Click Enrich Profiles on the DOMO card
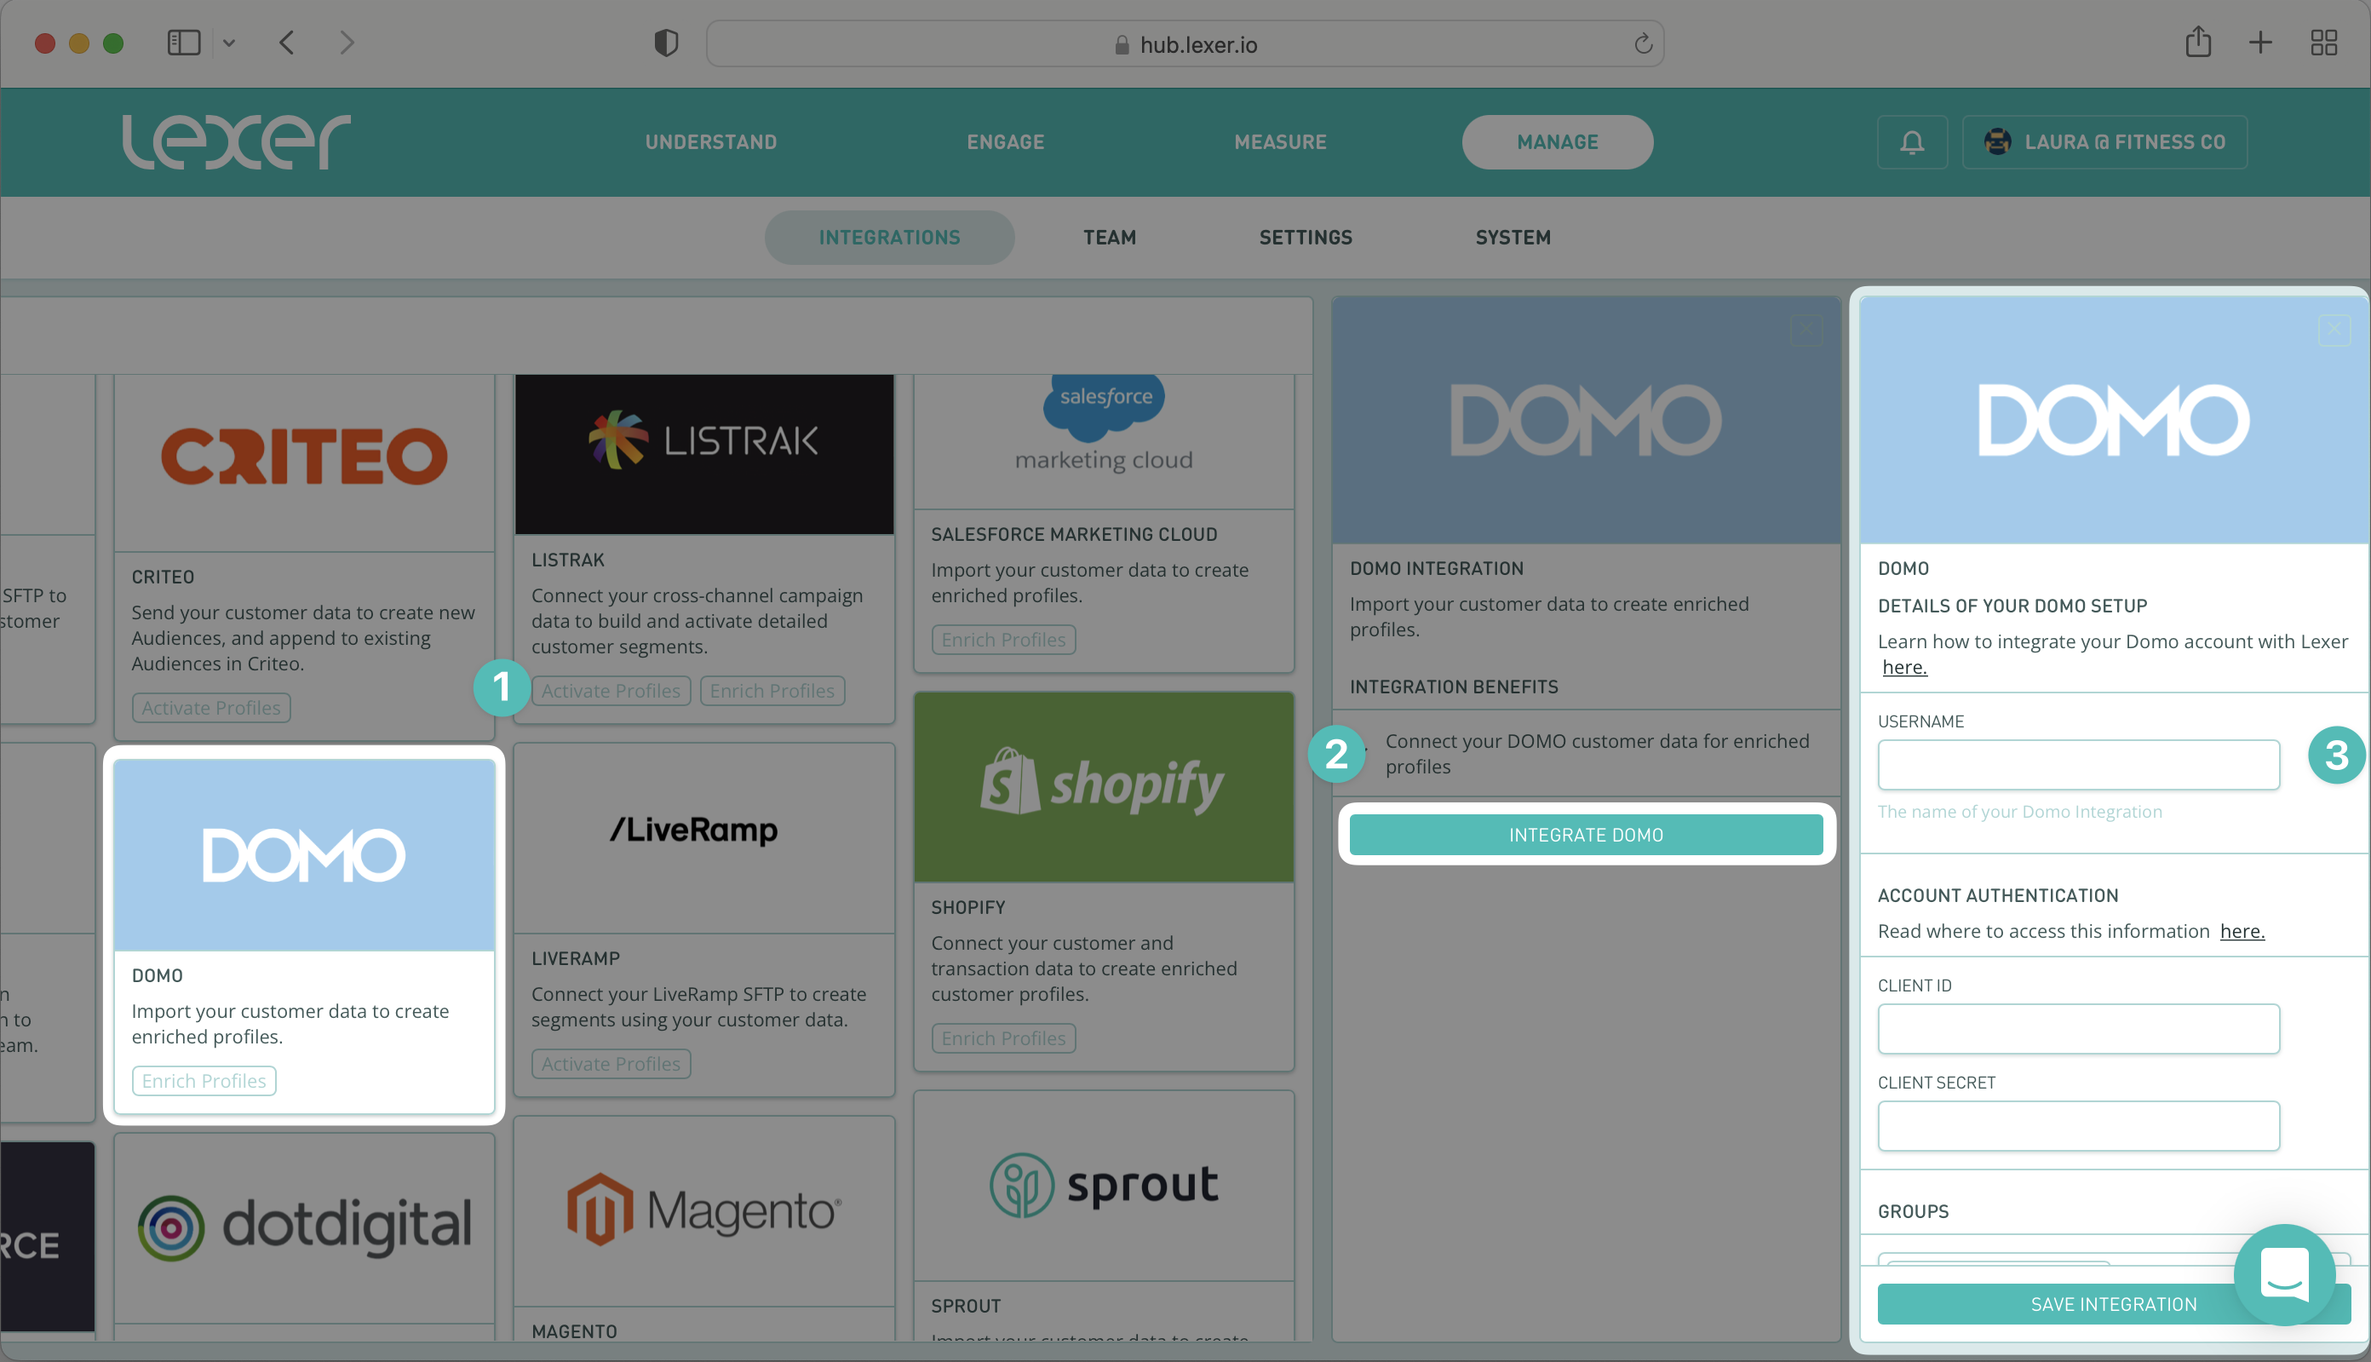Screen dimensions: 2371x1362 click(204, 1080)
